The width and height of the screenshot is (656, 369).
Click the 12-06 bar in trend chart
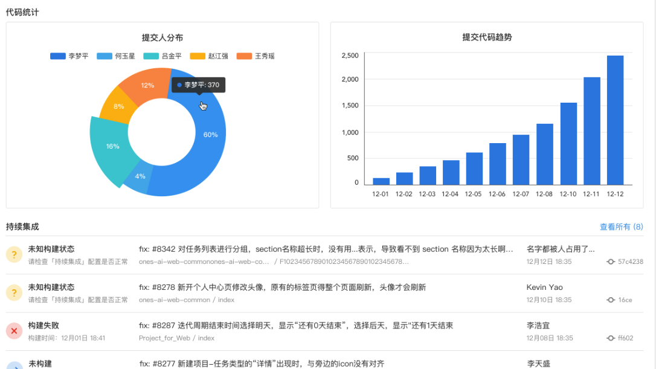(498, 164)
